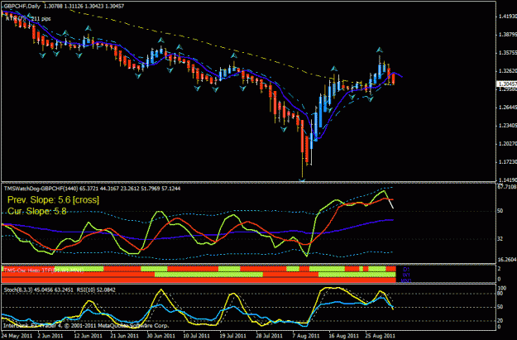The height and width of the screenshot is (340, 517).
Task: Click the 20 level on Stoch scale
Action: click(x=500, y=320)
